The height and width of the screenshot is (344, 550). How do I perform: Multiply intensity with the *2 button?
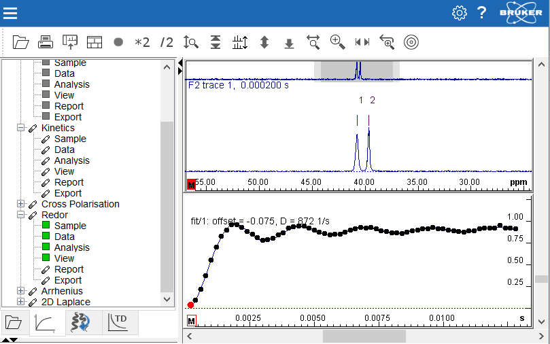(142, 42)
